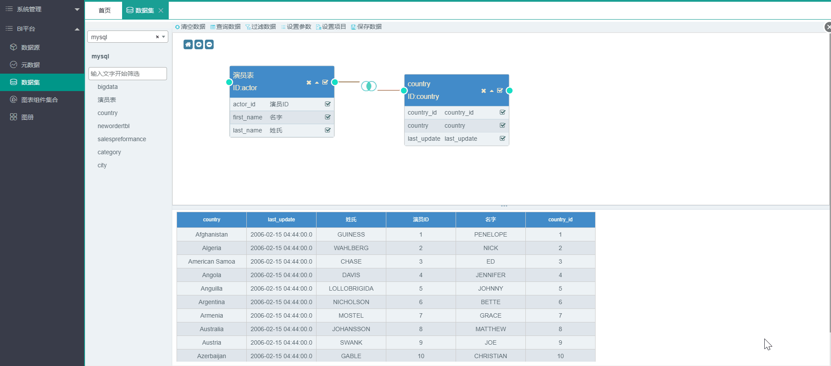Uncheck the actor_id field checkbox
This screenshot has height=366, width=831.
click(328, 104)
